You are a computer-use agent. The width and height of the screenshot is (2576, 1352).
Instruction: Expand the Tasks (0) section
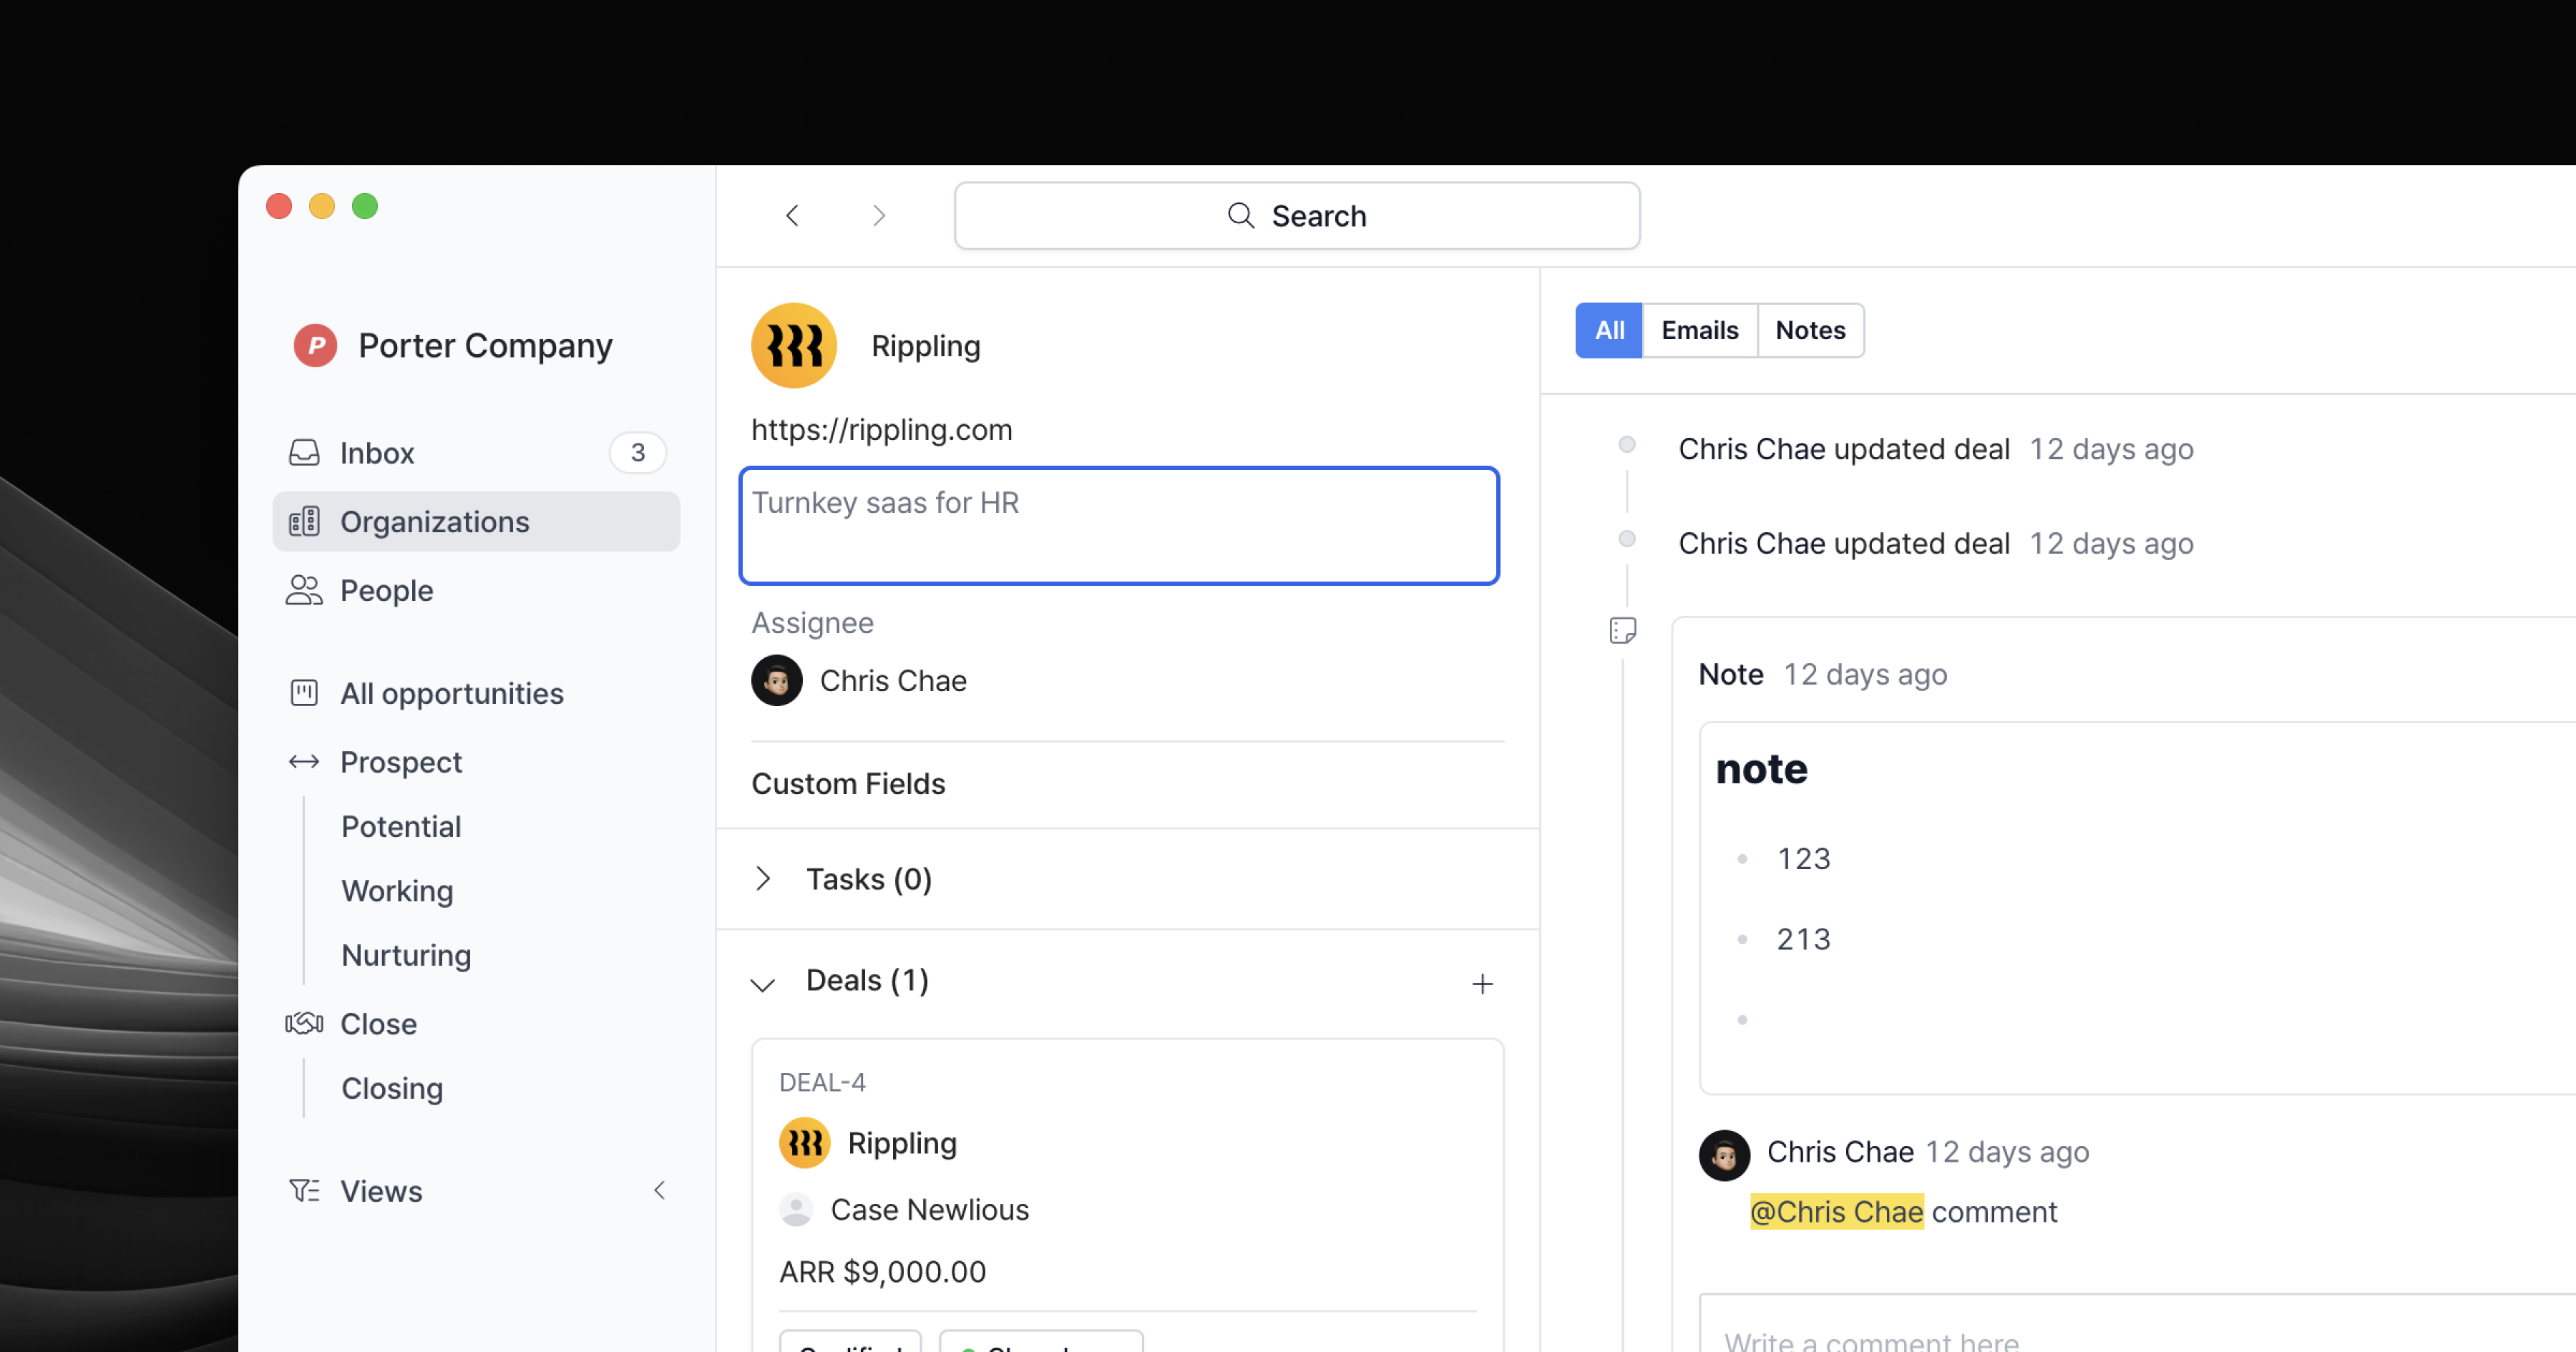[x=763, y=879]
